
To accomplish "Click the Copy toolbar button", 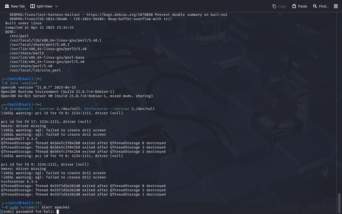I will (x=279, y=6).
